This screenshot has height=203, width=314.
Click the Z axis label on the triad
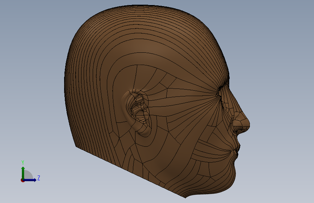click(39, 178)
